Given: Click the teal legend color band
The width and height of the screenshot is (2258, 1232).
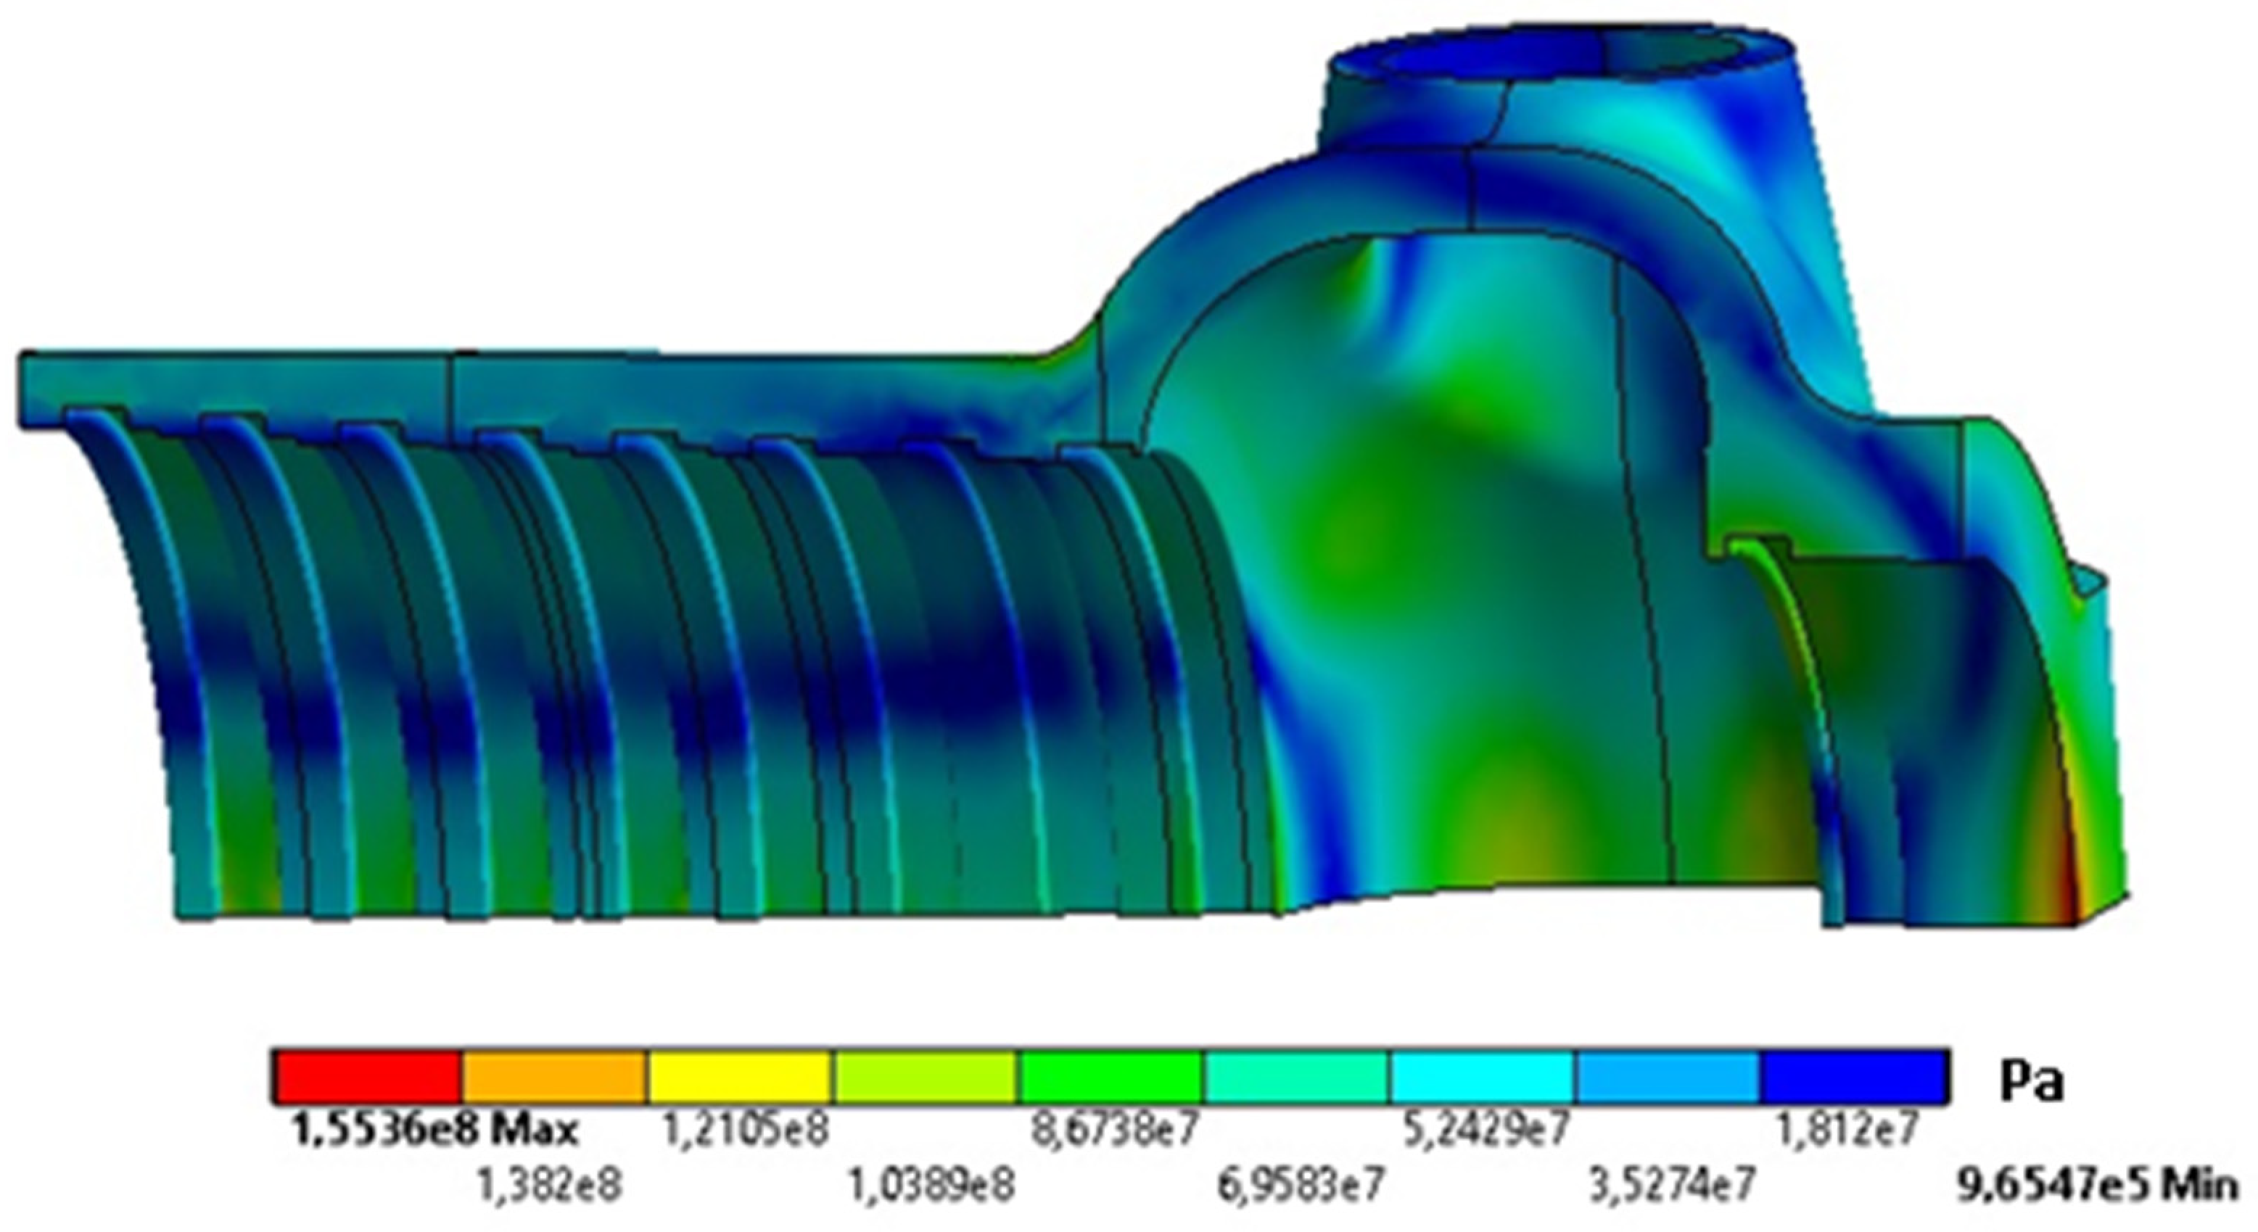Looking at the screenshot, I should pyautogui.click(x=1298, y=1076).
